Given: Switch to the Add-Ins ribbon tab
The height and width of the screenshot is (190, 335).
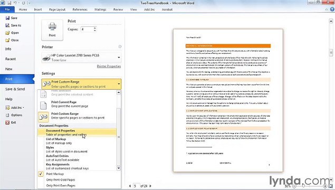Looking at the screenshot, I should tap(149, 9).
